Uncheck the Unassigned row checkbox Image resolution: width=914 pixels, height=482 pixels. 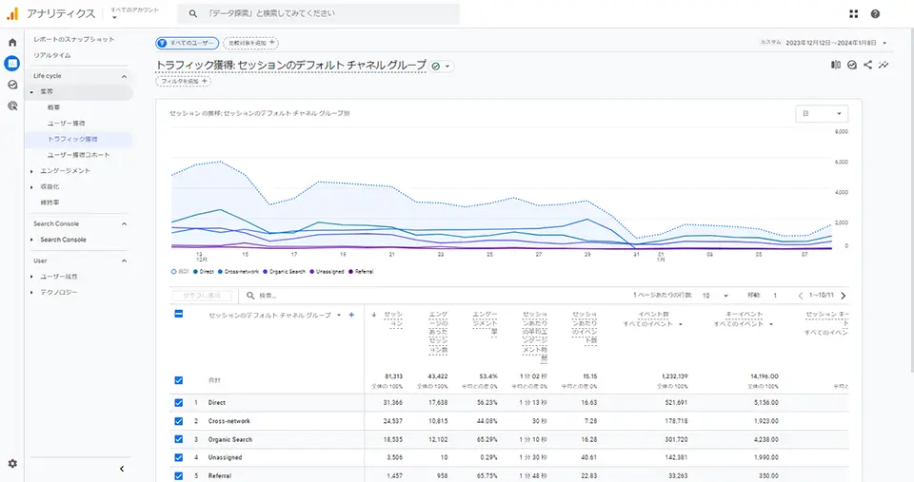click(179, 457)
